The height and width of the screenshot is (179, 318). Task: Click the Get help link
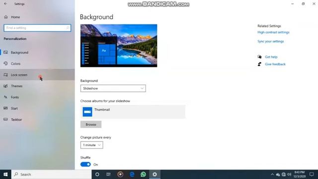coord(271,57)
